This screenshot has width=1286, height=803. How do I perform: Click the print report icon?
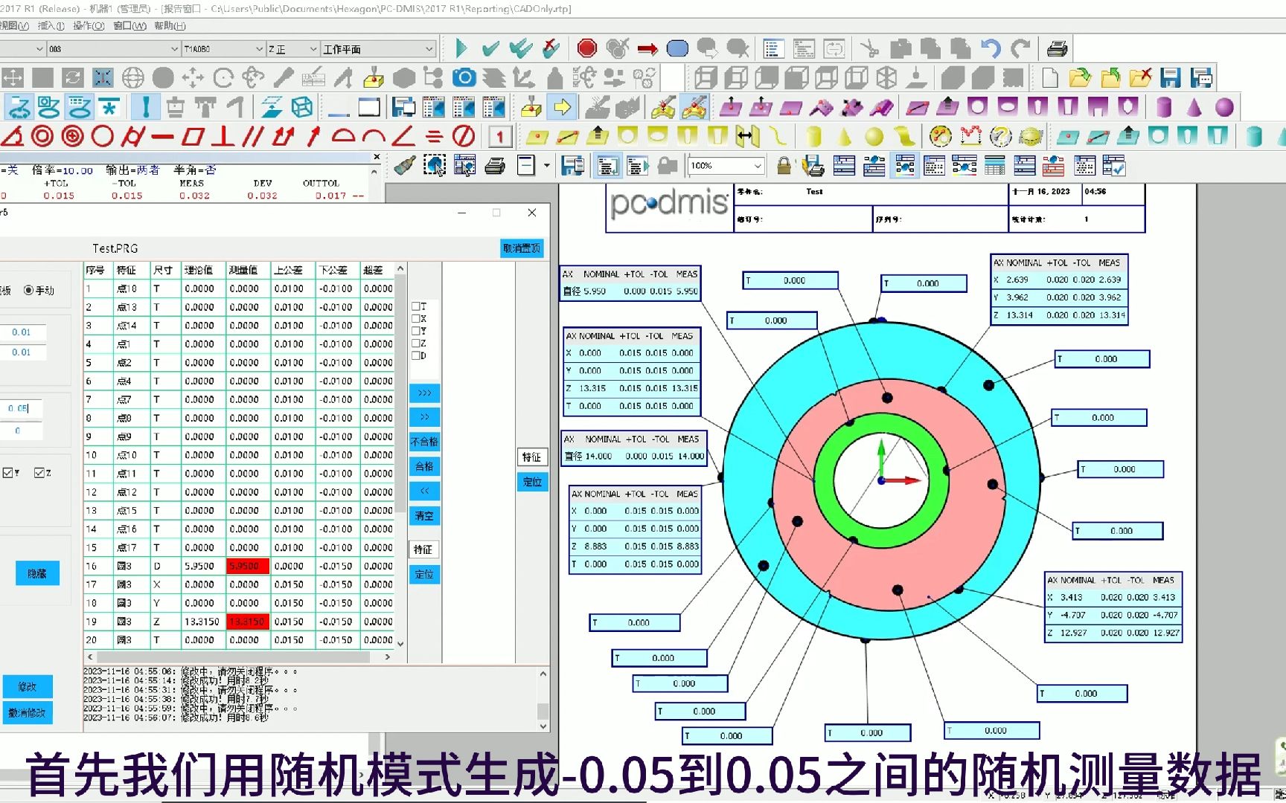(x=494, y=165)
